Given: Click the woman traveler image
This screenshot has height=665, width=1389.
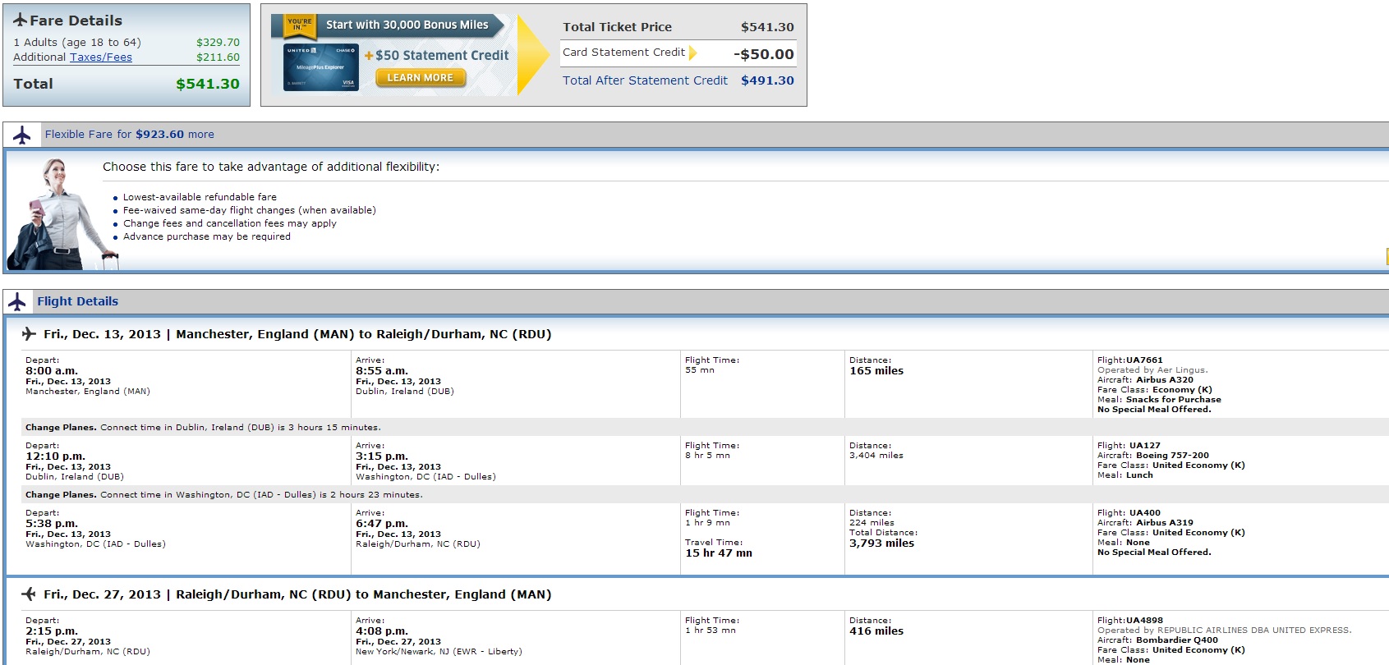Looking at the screenshot, I should pos(62,214).
